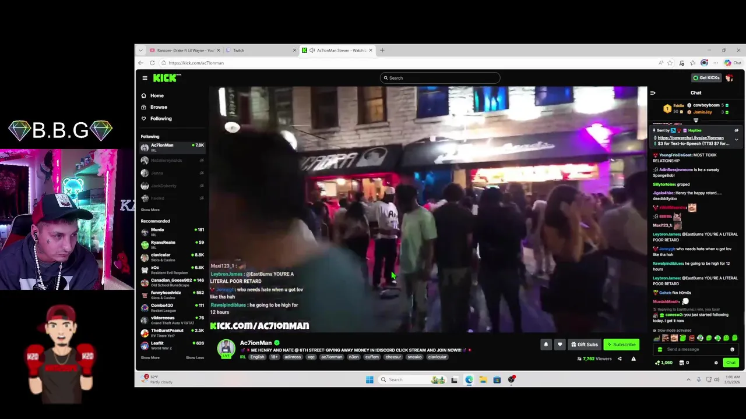Open chat settings gear icon
The width and height of the screenshot is (746, 419).
pos(716,363)
